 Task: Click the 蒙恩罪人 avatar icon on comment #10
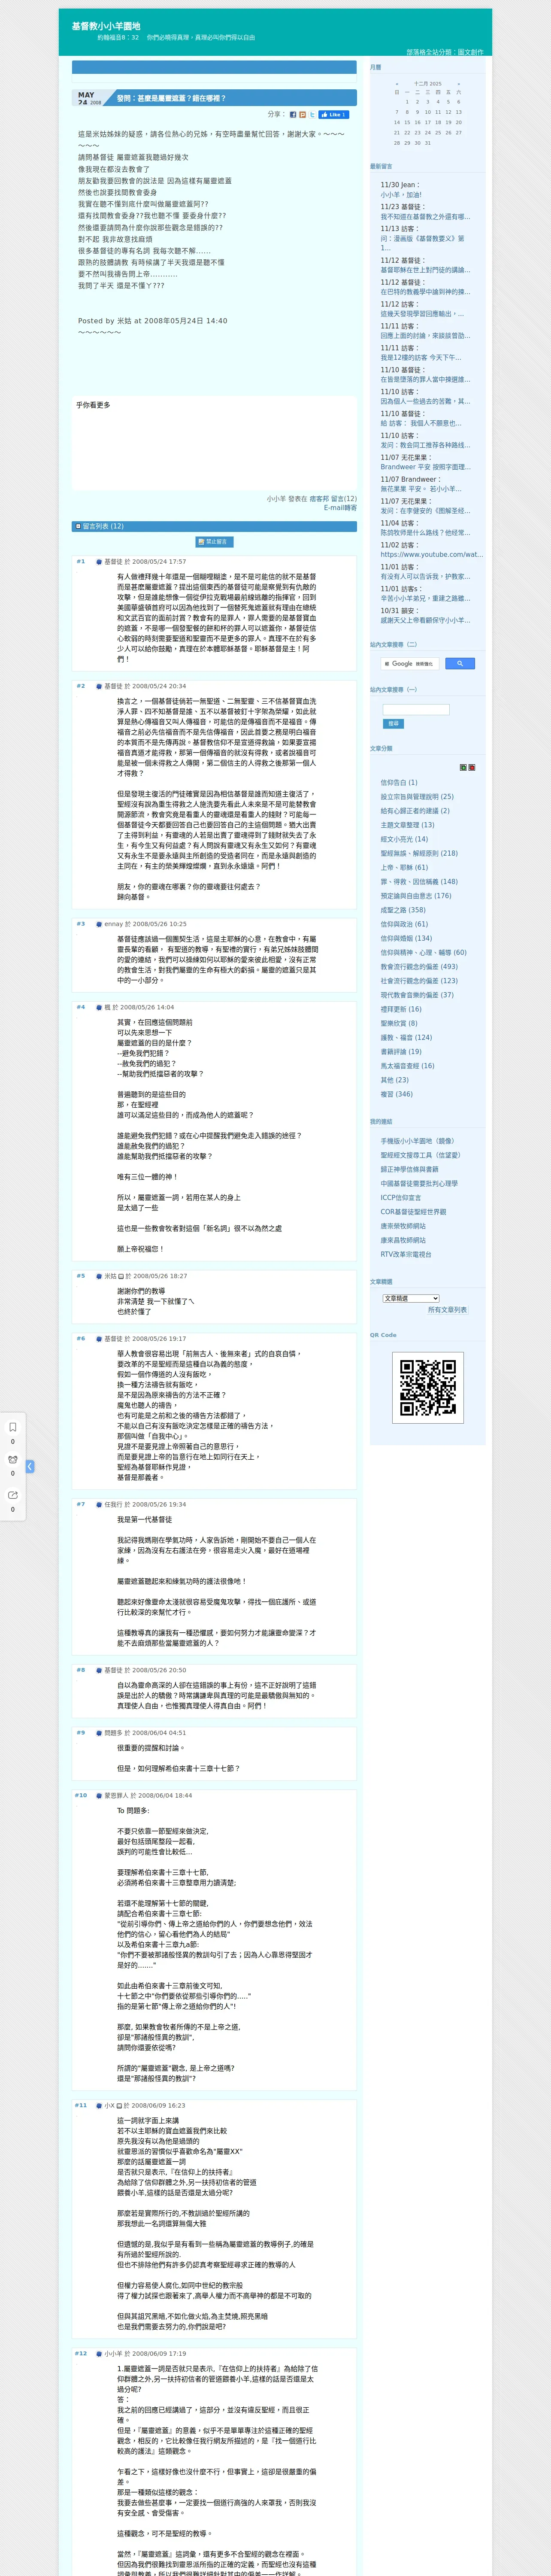pyautogui.click(x=99, y=1795)
